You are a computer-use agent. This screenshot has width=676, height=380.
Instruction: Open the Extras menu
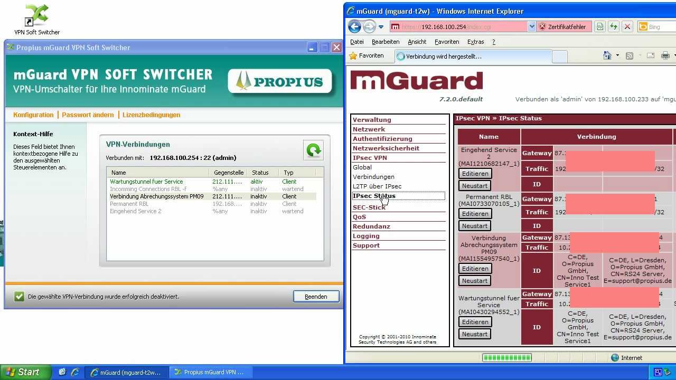475,42
